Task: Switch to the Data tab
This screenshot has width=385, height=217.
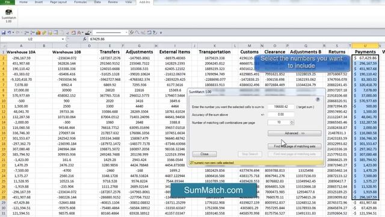Action: (97, 2)
